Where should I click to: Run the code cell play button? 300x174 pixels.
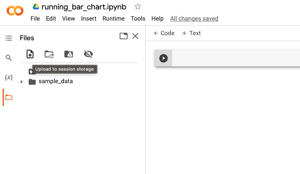[x=164, y=58]
